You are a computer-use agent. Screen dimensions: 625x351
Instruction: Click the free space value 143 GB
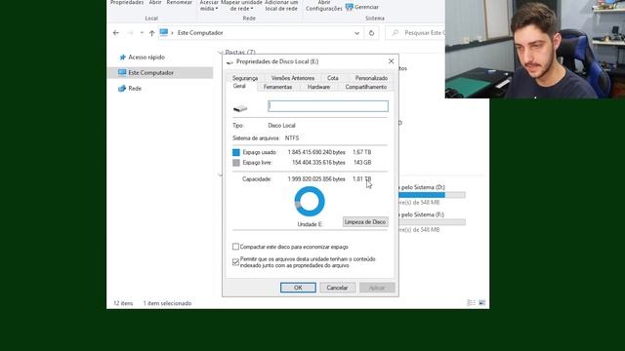pyautogui.click(x=362, y=163)
